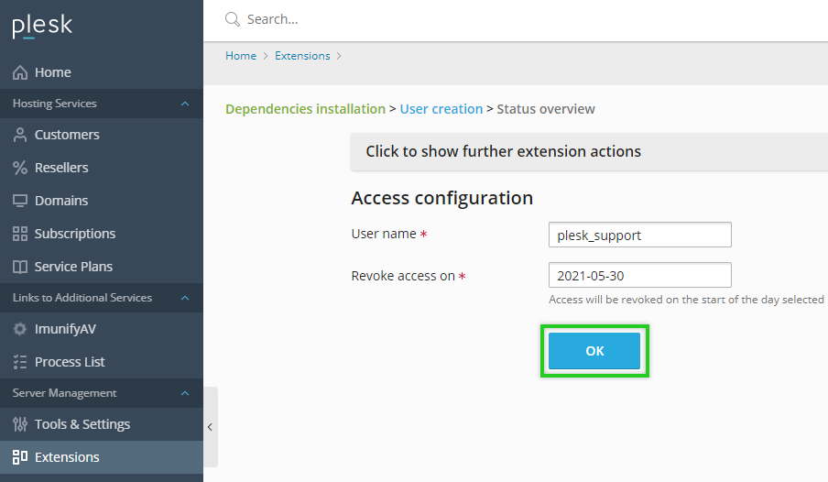Click the Domains monitor icon
Screen dimensions: 828x482
[20, 201]
